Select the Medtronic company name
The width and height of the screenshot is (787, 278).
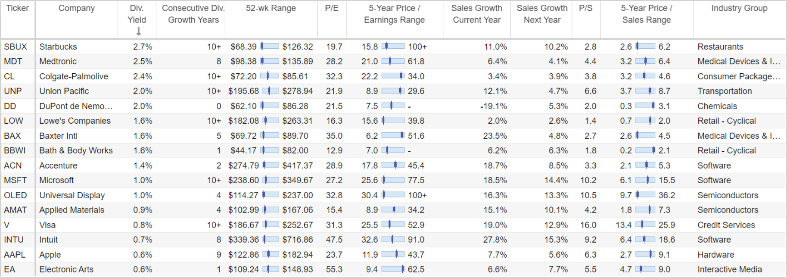[58, 61]
